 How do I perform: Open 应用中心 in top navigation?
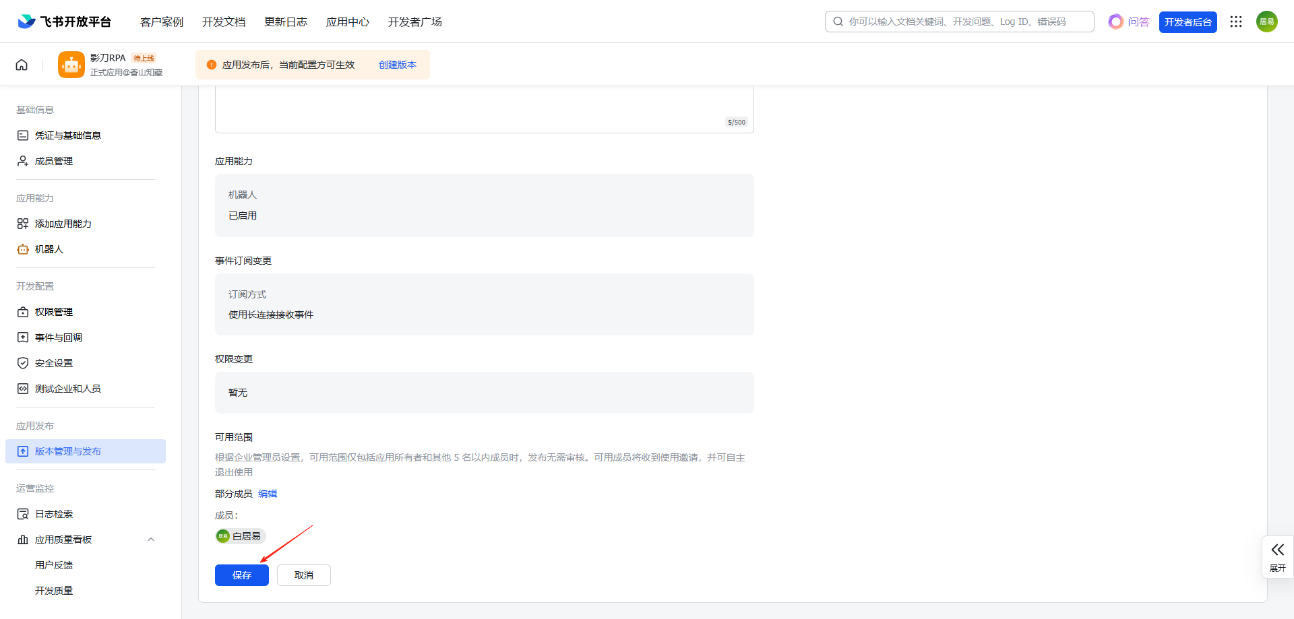[347, 22]
